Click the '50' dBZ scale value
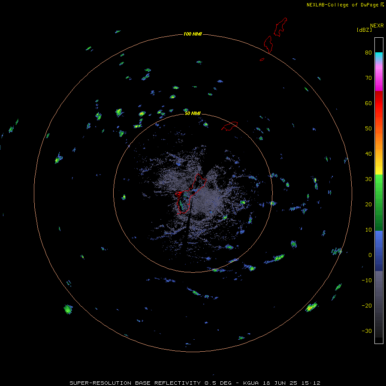This screenshot has height=386, width=386. tap(368, 129)
